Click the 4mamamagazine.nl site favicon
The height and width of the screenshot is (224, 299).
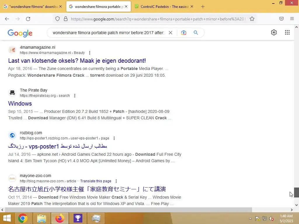coord(12,50)
